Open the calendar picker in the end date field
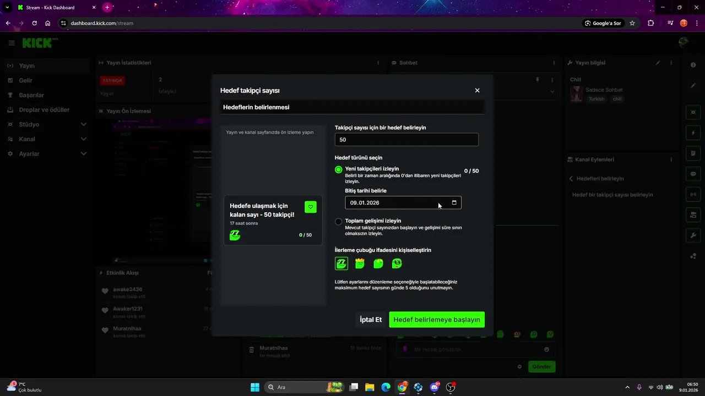 point(454,202)
